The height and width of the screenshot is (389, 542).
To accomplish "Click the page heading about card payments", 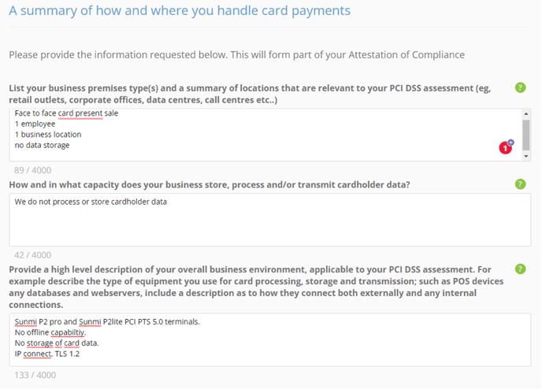I will point(180,11).
